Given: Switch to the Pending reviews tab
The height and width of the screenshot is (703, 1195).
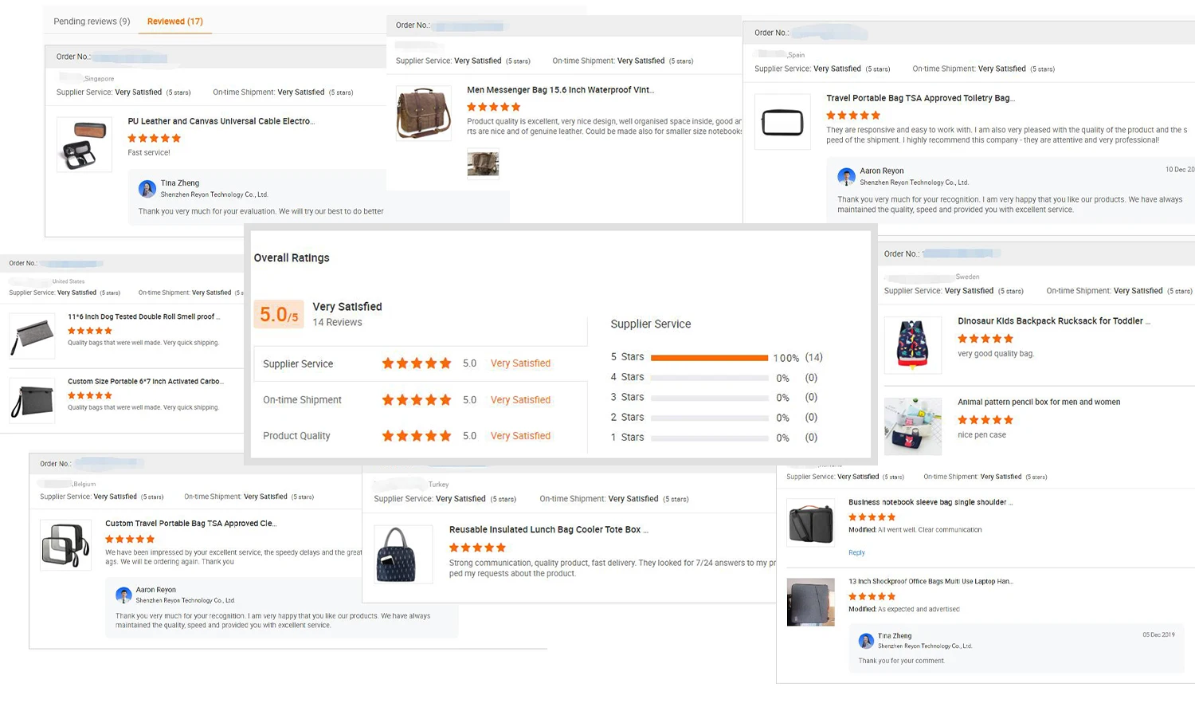Looking at the screenshot, I should pyautogui.click(x=92, y=22).
